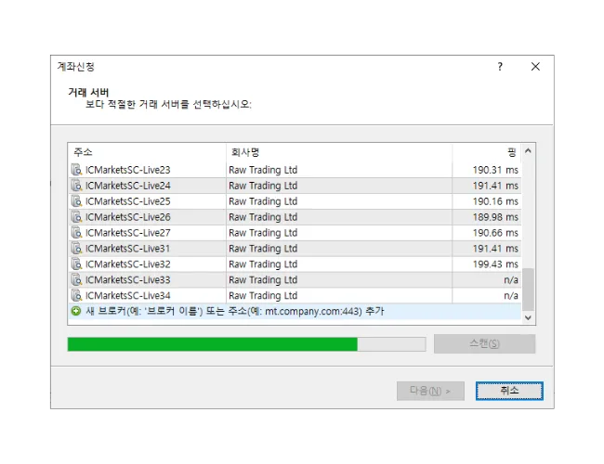Screen dimensions: 604x464
Task: Close the 계좌신청 dialog
Action: click(x=535, y=67)
